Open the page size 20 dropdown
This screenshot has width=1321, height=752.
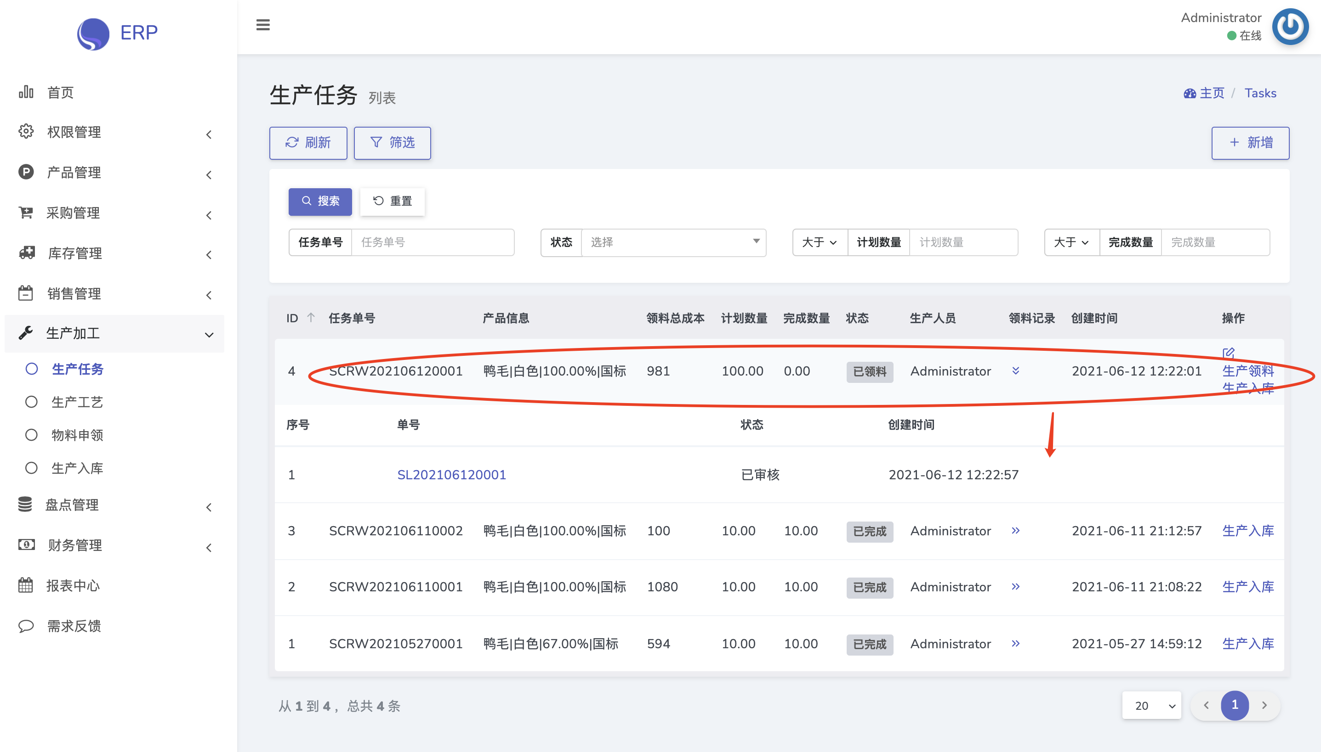click(x=1151, y=705)
